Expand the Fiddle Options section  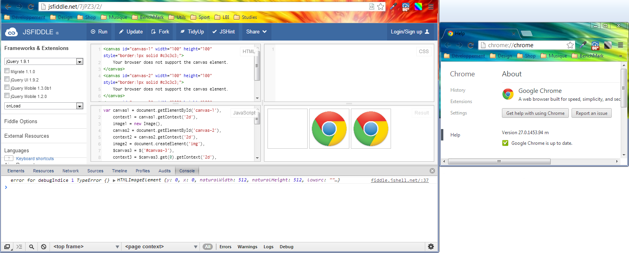pos(21,122)
